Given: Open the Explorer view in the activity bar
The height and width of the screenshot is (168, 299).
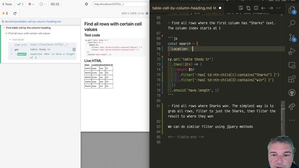Looking at the screenshot, I should coord(292,10).
